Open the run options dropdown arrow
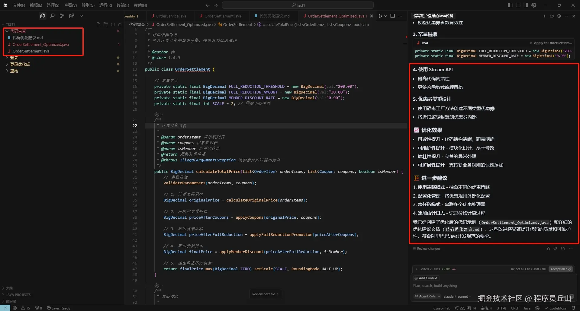 click(x=385, y=16)
